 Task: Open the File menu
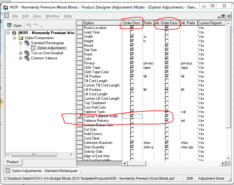point(15,16)
